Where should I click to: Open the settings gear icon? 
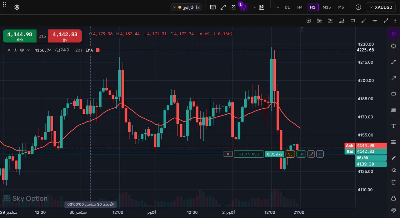17,7
